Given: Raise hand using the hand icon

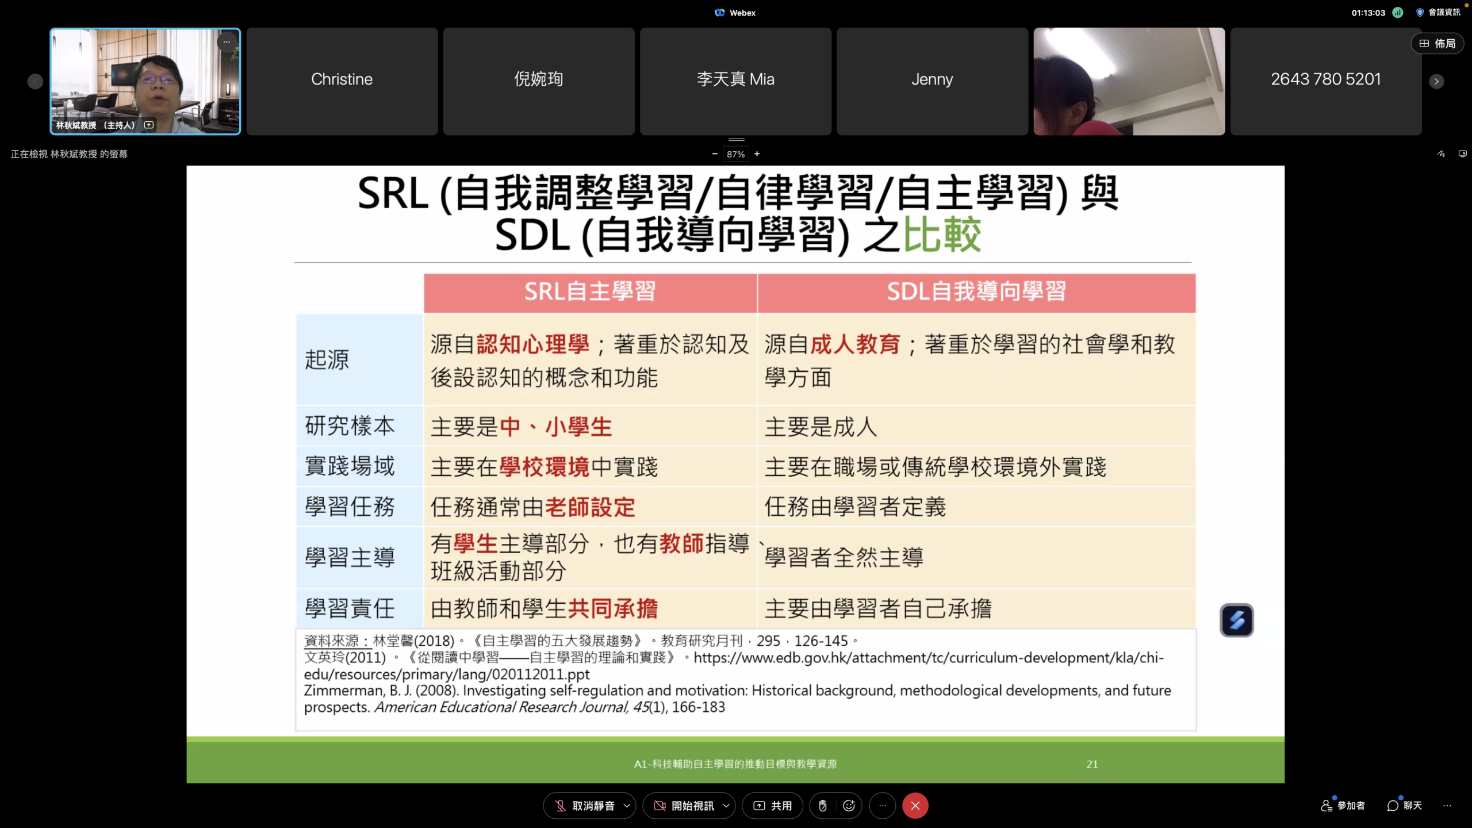Looking at the screenshot, I should point(822,806).
